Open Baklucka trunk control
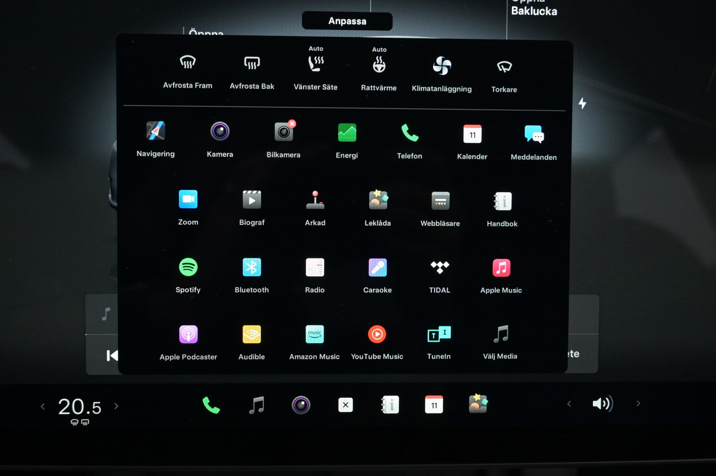The image size is (716, 476). (x=534, y=11)
